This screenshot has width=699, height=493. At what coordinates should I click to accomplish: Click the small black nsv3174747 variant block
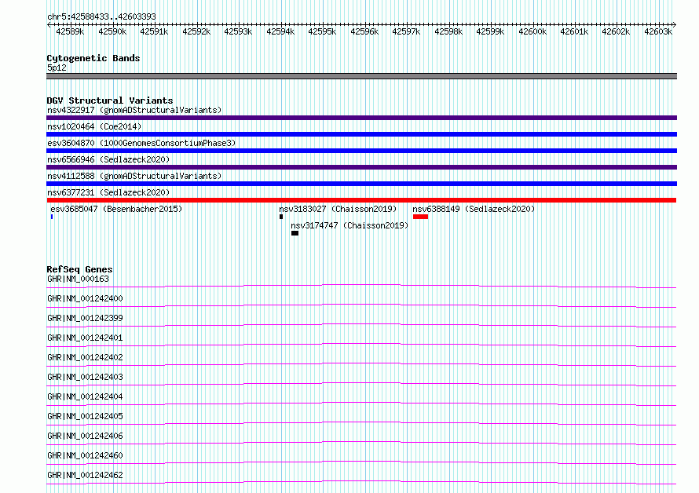pos(295,233)
